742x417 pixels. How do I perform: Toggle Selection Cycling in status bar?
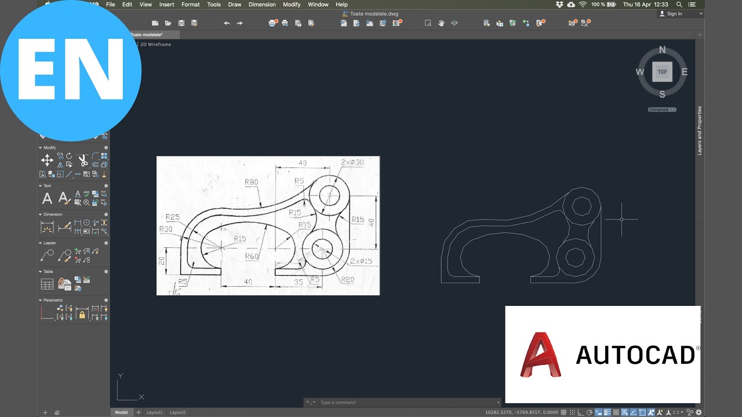[x=625, y=412]
